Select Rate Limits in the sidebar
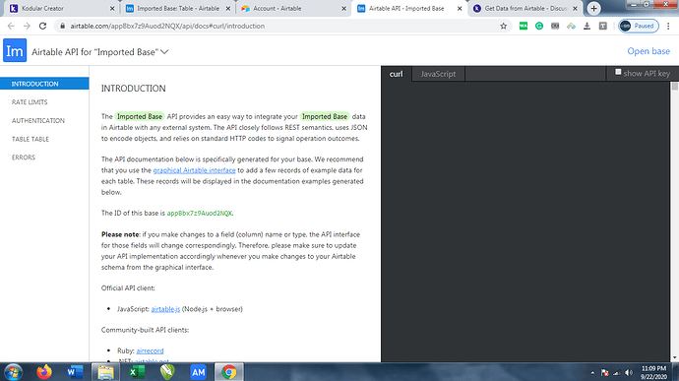The height and width of the screenshot is (381, 679). tap(30, 101)
